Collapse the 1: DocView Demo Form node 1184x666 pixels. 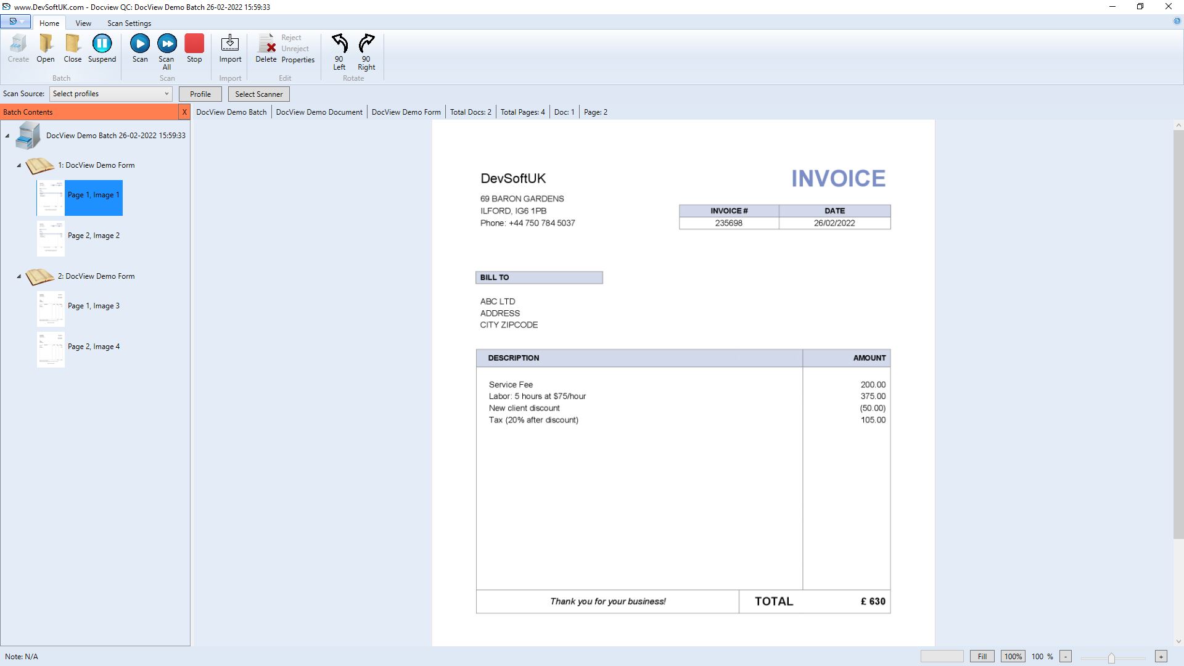coord(19,165)
